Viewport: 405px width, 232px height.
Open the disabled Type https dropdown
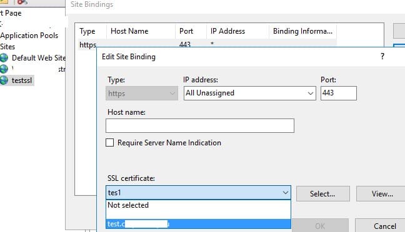[142, 94]
